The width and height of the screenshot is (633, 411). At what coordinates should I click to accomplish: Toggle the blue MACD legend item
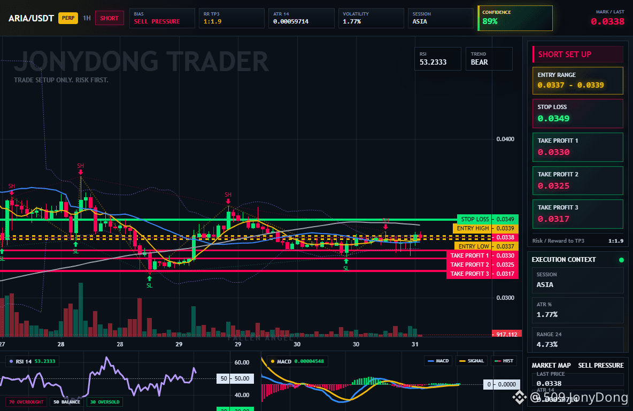click(438, 361)
